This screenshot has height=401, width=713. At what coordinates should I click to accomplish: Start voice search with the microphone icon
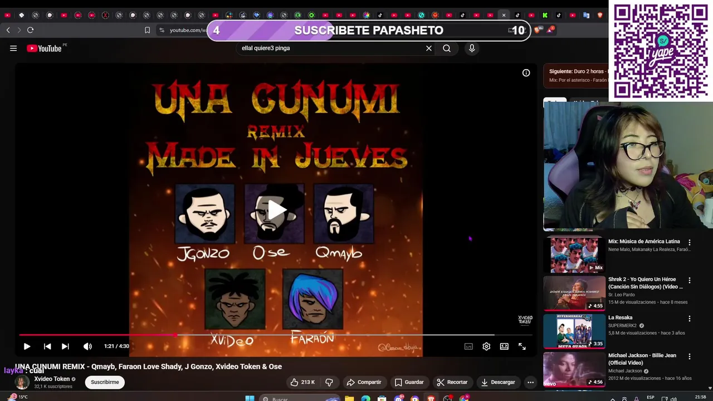pos(472,48)
